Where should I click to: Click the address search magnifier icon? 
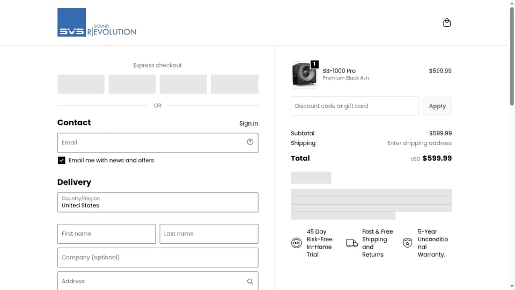tap(251, 281)
